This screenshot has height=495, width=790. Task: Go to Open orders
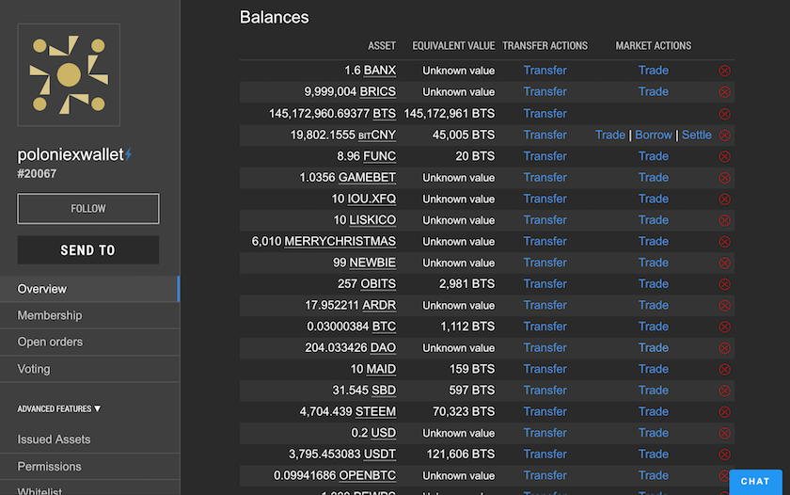pyautogui.click(x=89, y=342)
